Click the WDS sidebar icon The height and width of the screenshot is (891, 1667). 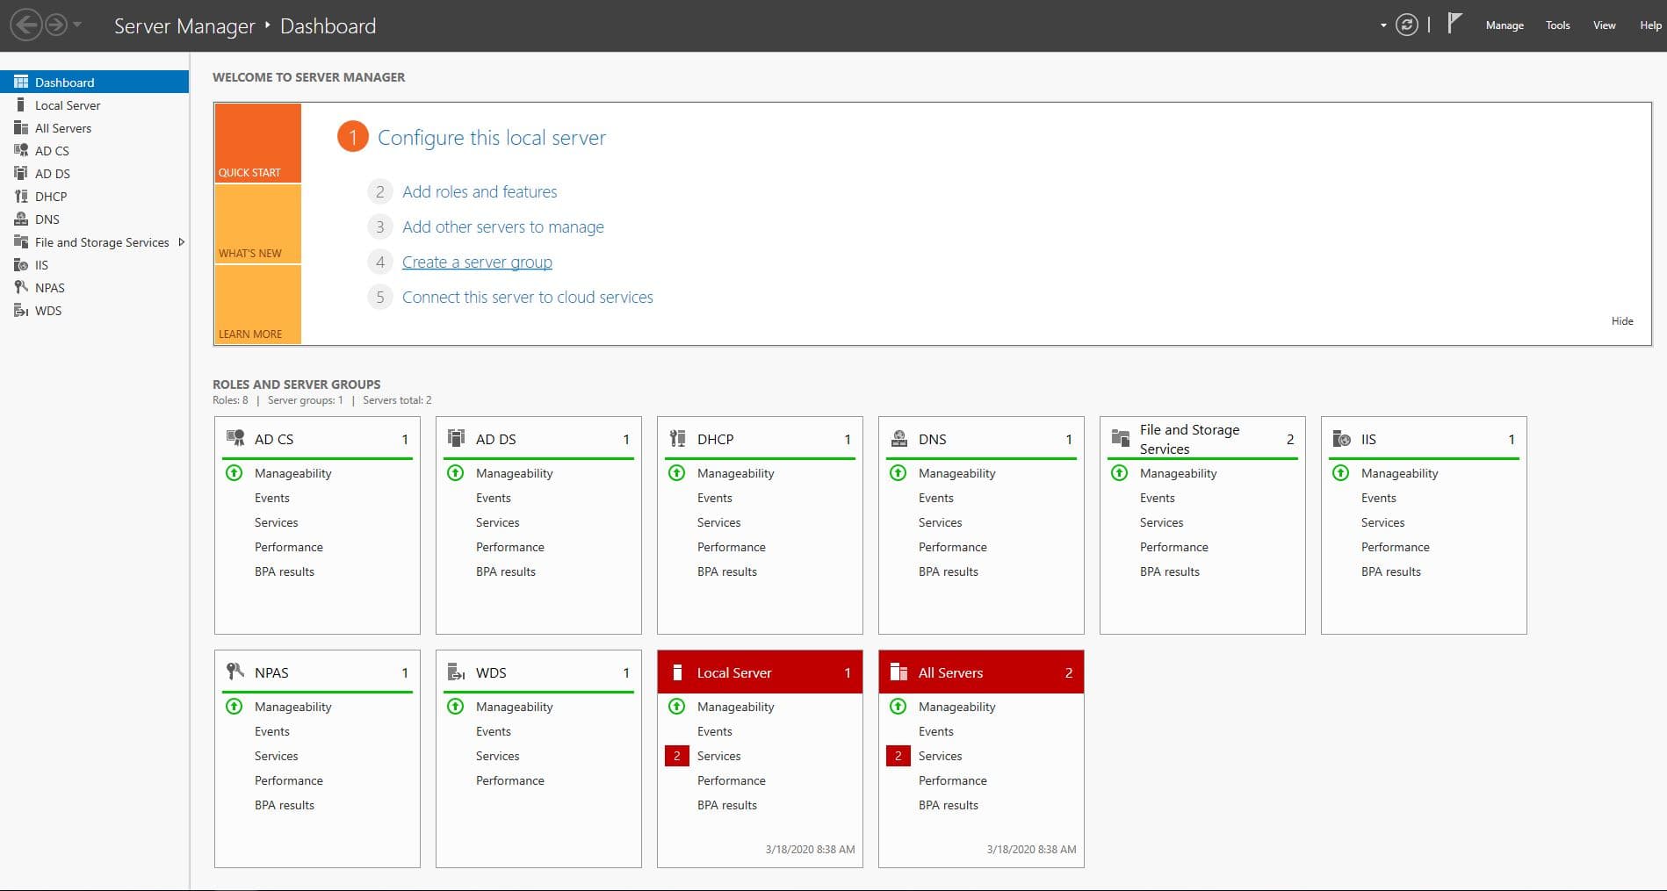click(x=21, y=310)
